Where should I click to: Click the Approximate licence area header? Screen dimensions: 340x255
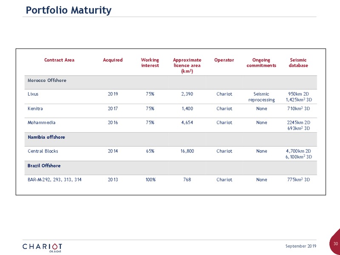187,65
